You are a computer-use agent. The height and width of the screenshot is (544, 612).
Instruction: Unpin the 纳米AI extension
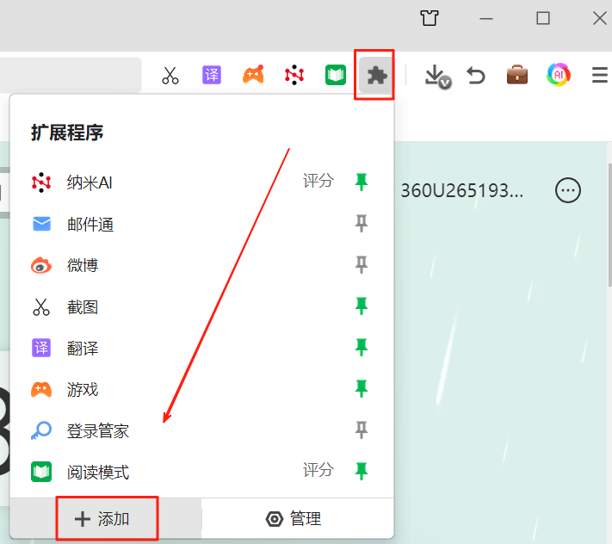pyautogui.click(x=362, y=182)
